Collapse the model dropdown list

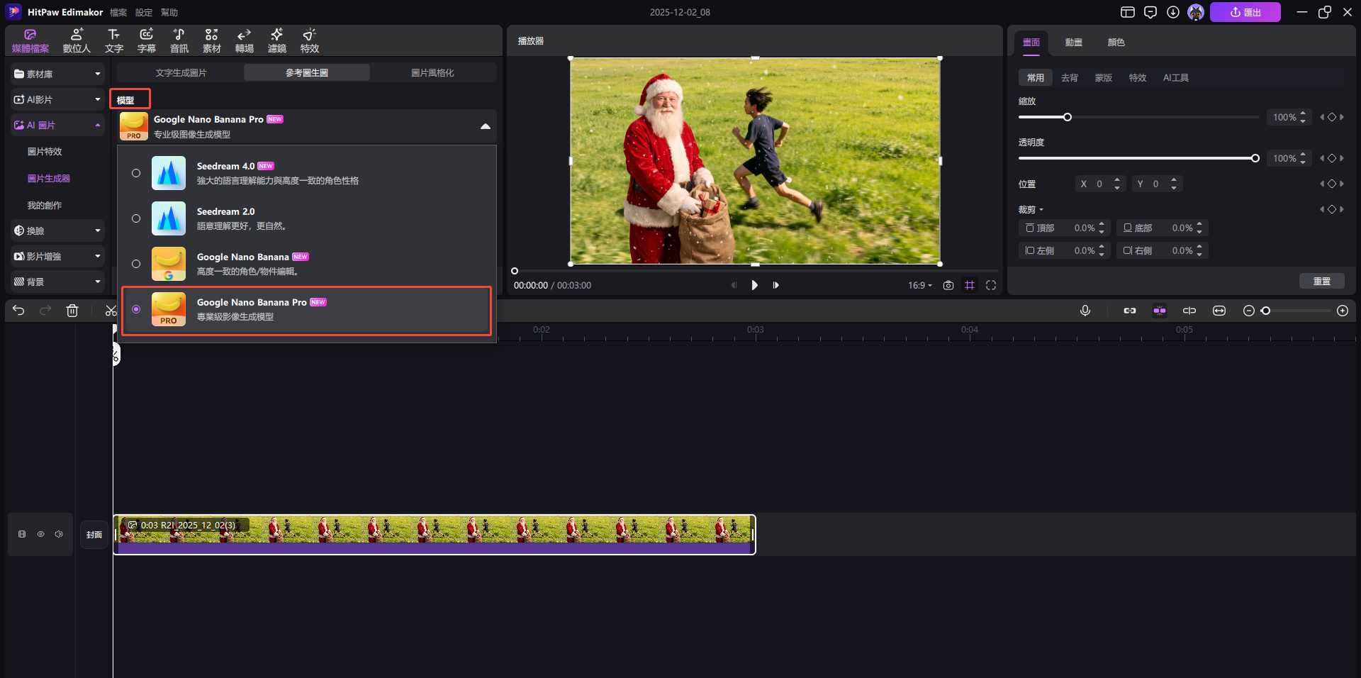[x=485, y=126]
